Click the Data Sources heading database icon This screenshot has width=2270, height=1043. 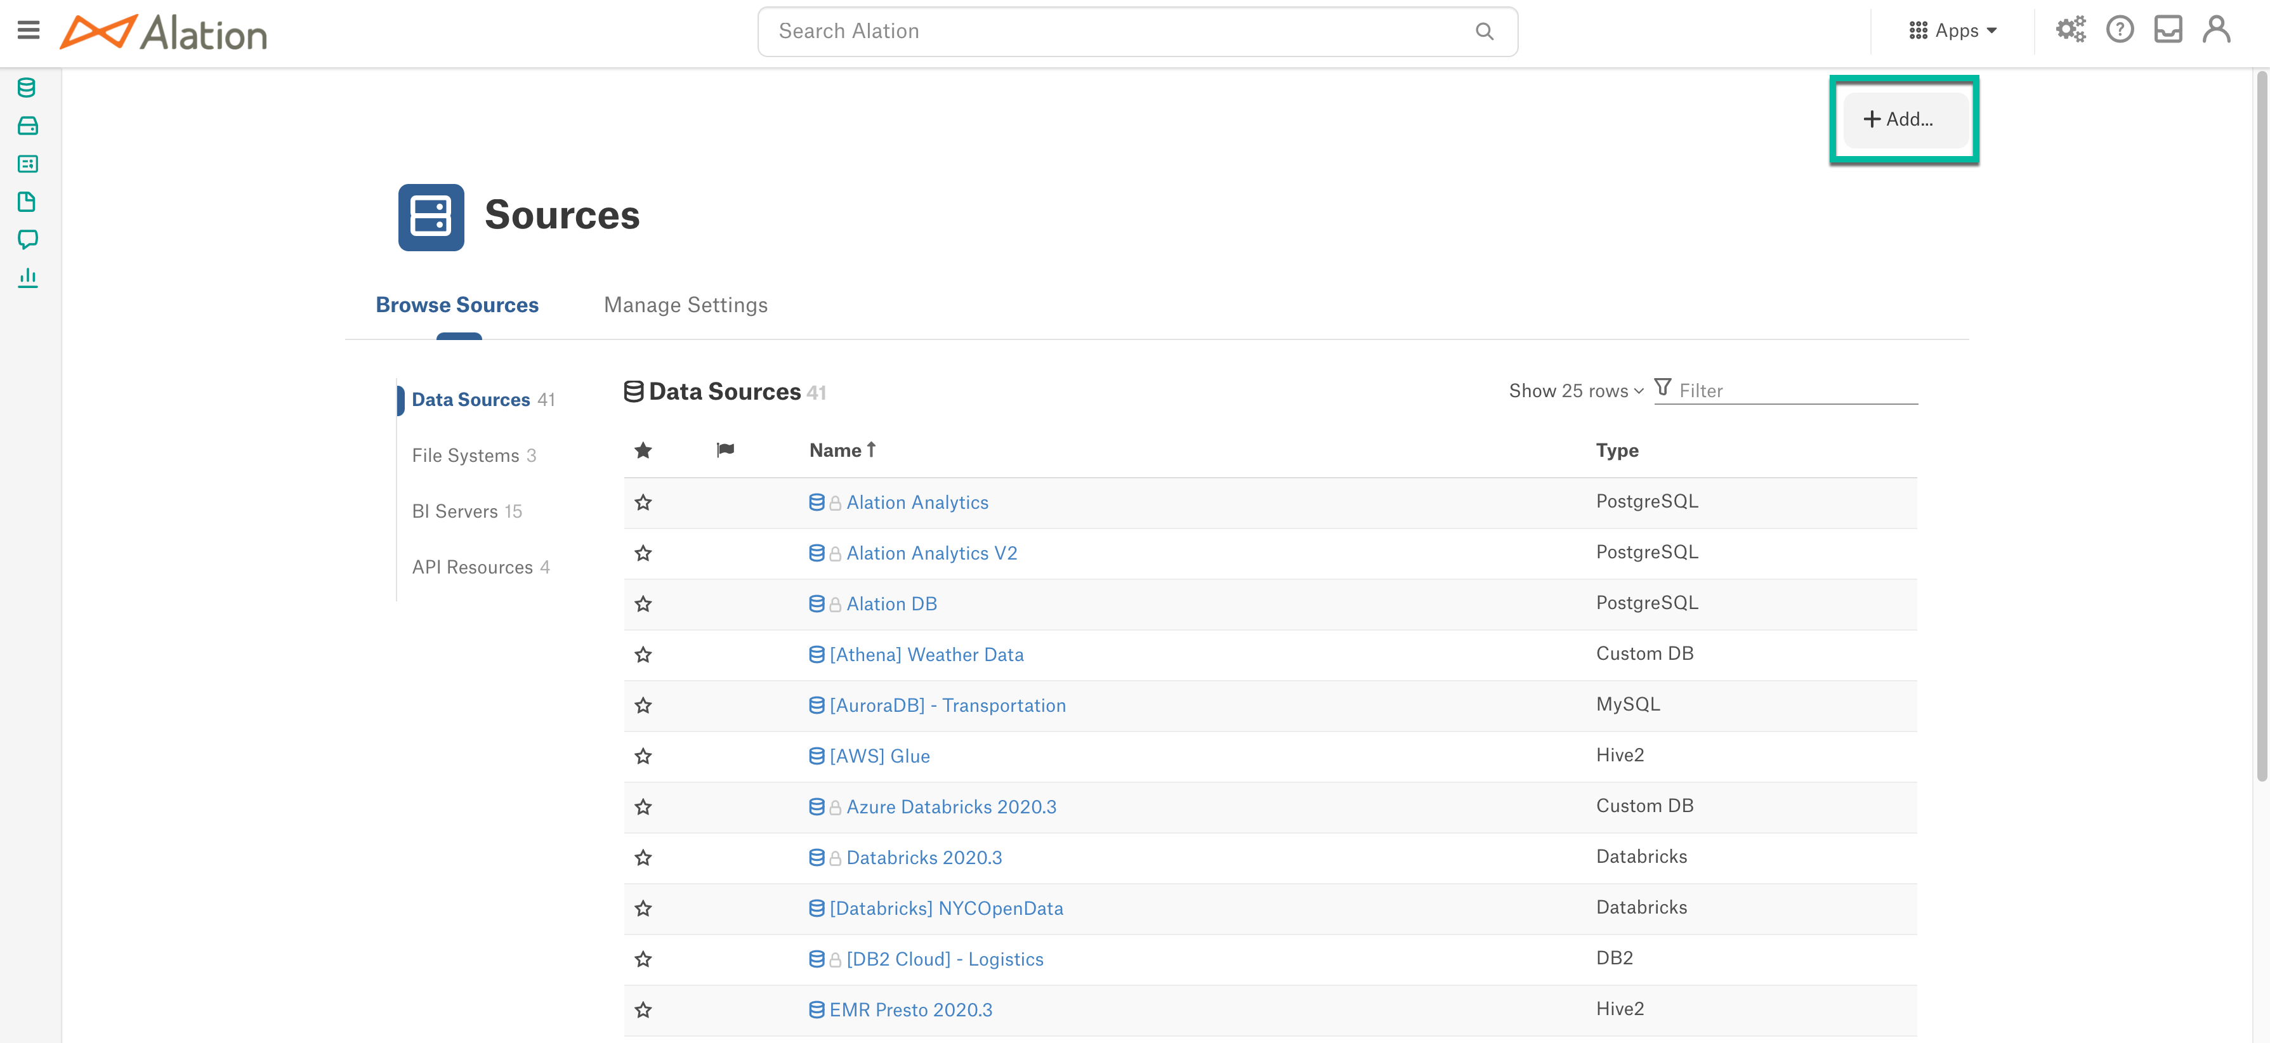[x=633, y=391]
